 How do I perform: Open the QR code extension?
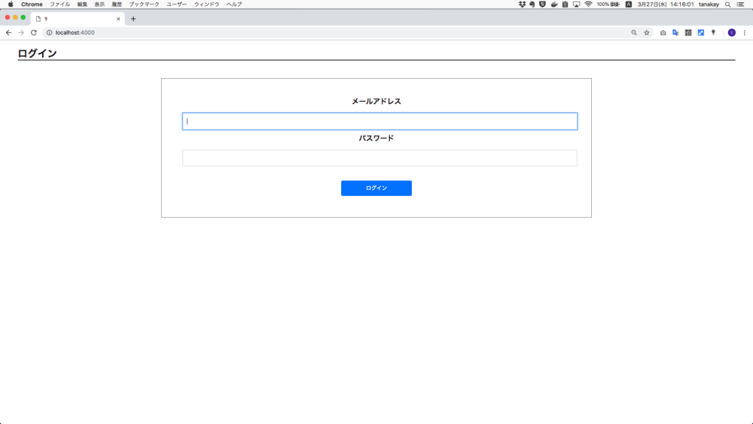pos(686,32)
